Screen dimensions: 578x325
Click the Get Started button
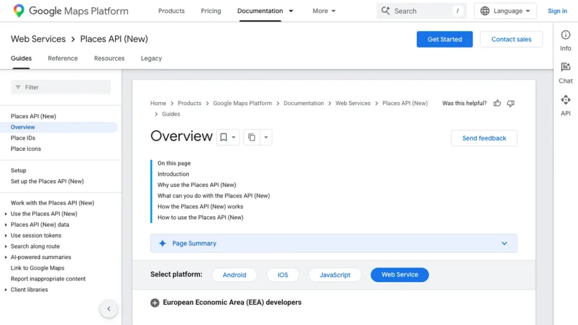(445, 39)
